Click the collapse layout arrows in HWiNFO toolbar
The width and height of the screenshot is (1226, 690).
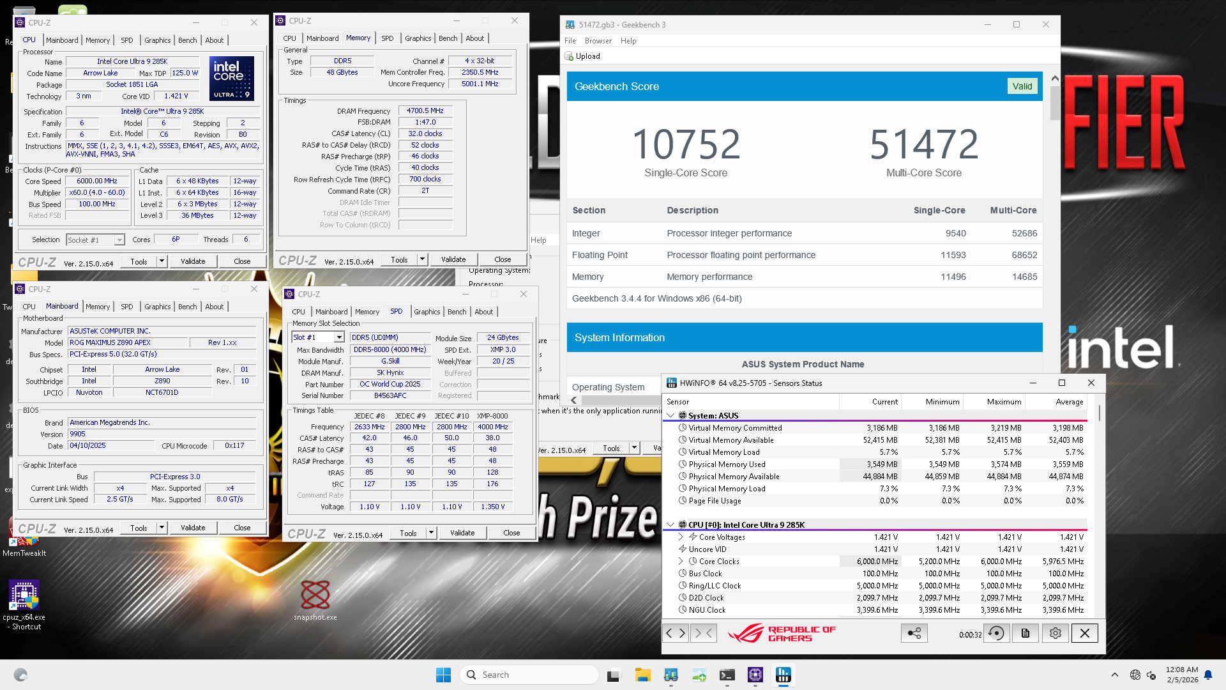click(x=704, y=633)
